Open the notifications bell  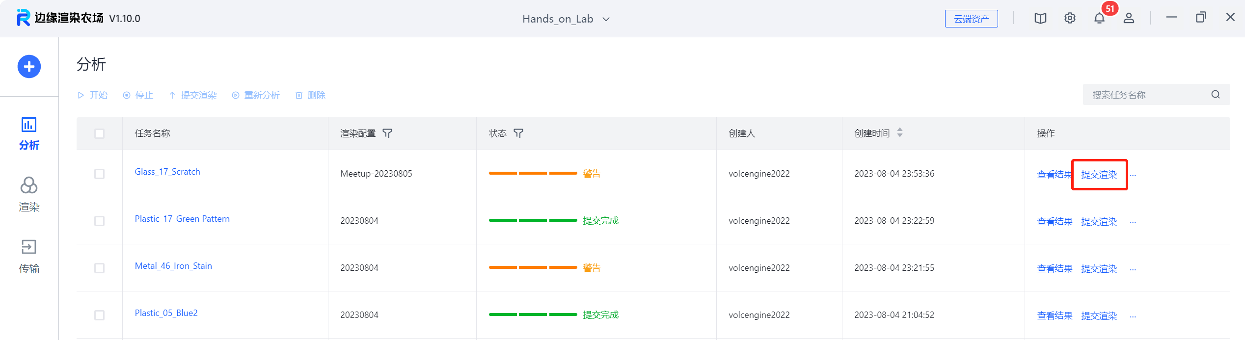pyautogui.click(x=1099, y=19)
